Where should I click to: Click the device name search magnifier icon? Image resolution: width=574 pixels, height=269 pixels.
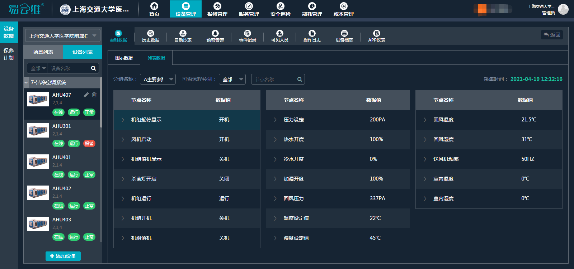coord(93,68)
